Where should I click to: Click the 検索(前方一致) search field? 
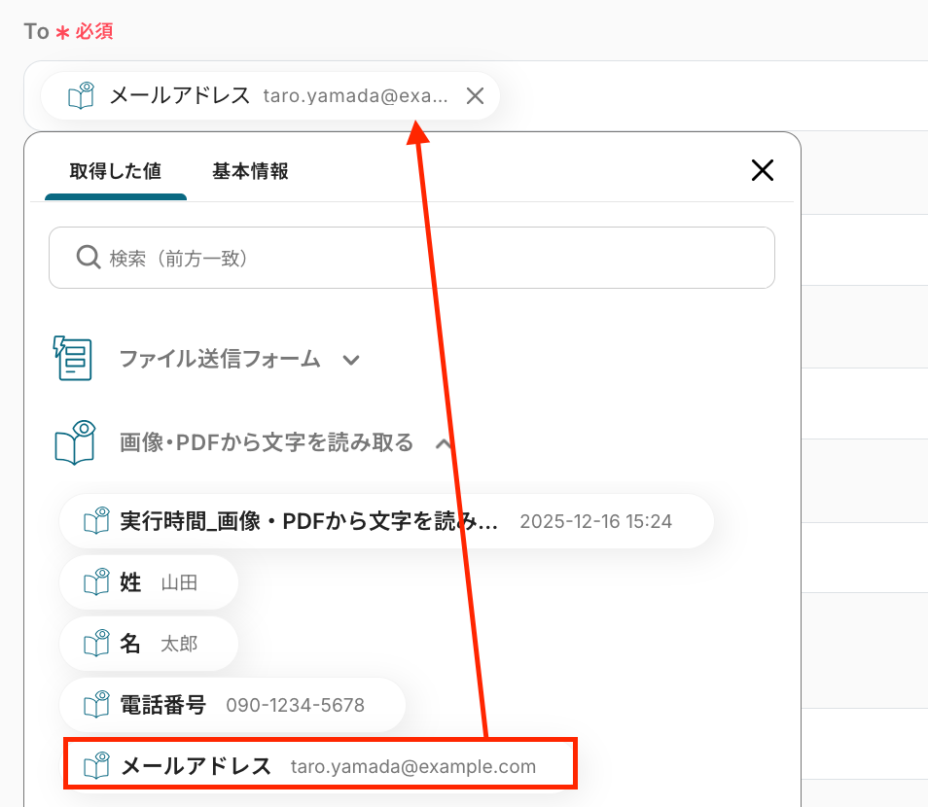(411, 258)
